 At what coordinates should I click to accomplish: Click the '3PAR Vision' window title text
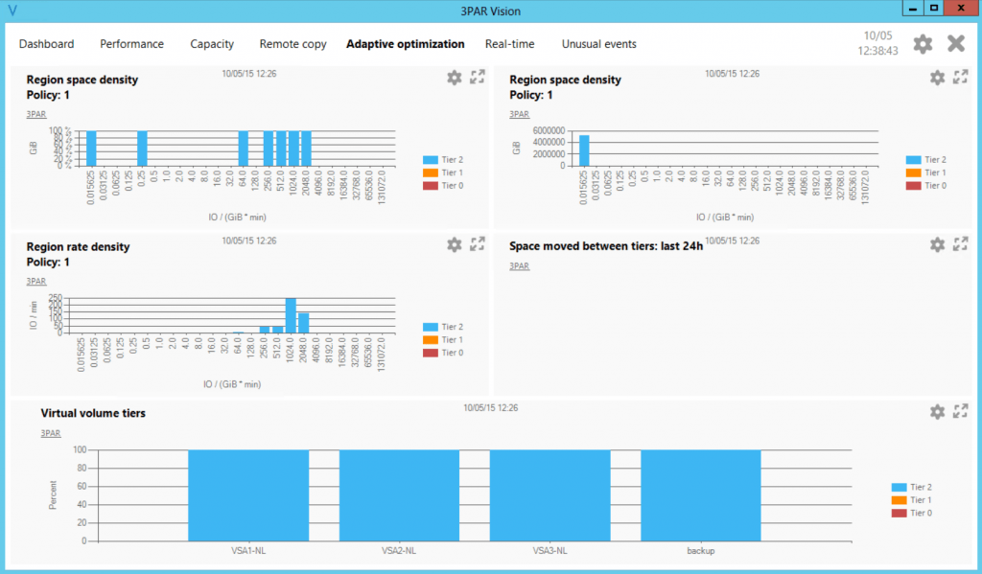490,11
